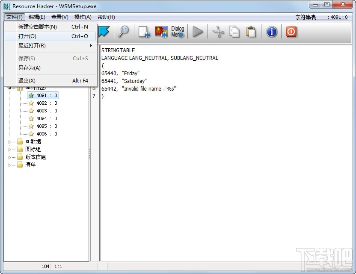Open the 查看 menu
Viewport: 356px width, 274px height.
(x=59, y=17)
